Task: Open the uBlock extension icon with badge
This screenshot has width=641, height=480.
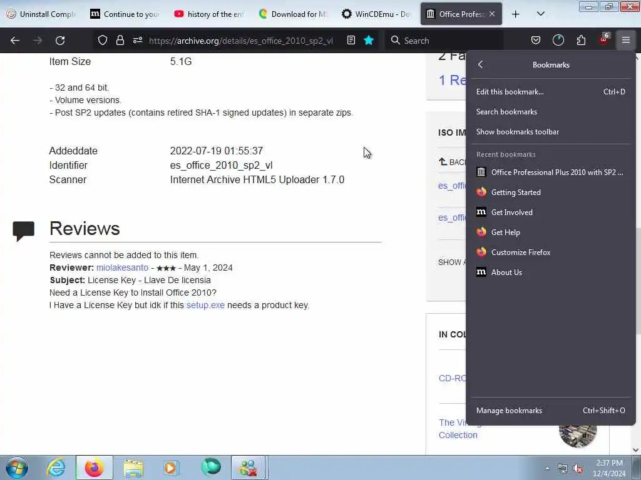Action: [x=604, y=39]
